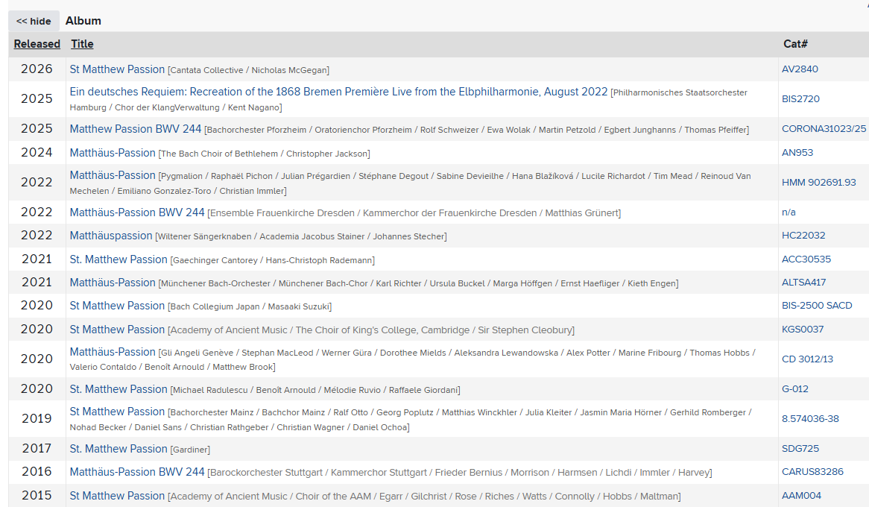The height and width of the screenshot is (507, 869).
Task: Open Matthäus-Passion by Bach Choir of Bethlehem
Action: (x=113, y=153)
